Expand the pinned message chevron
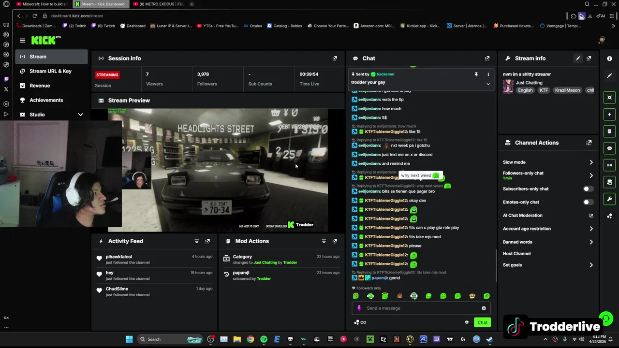The height and width of the screenshot is (348, 619). point(488,84)
